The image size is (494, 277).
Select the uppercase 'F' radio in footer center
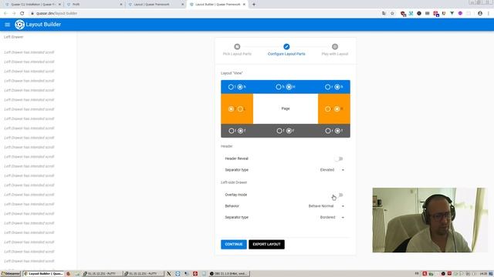(x=289, y=131)
